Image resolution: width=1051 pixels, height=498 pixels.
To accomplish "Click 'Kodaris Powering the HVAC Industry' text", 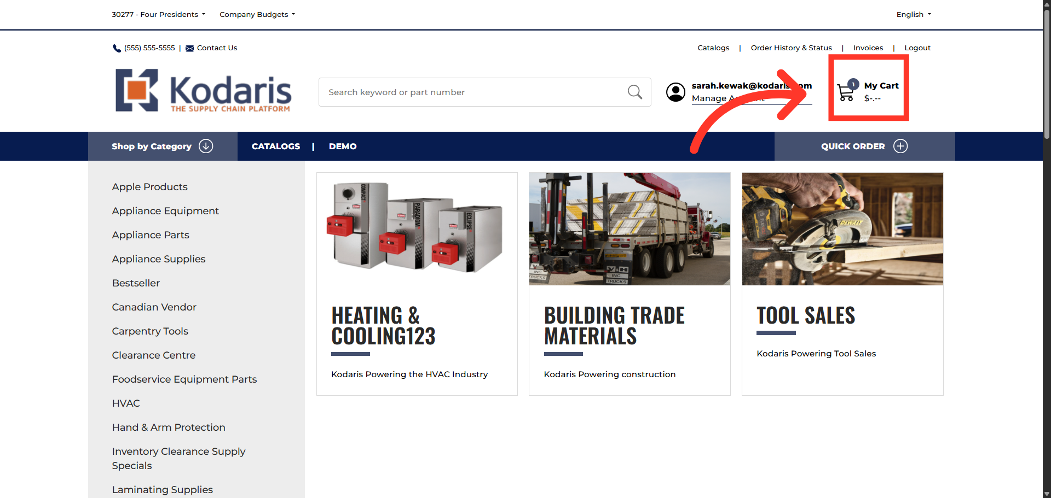I will (409, 374).
